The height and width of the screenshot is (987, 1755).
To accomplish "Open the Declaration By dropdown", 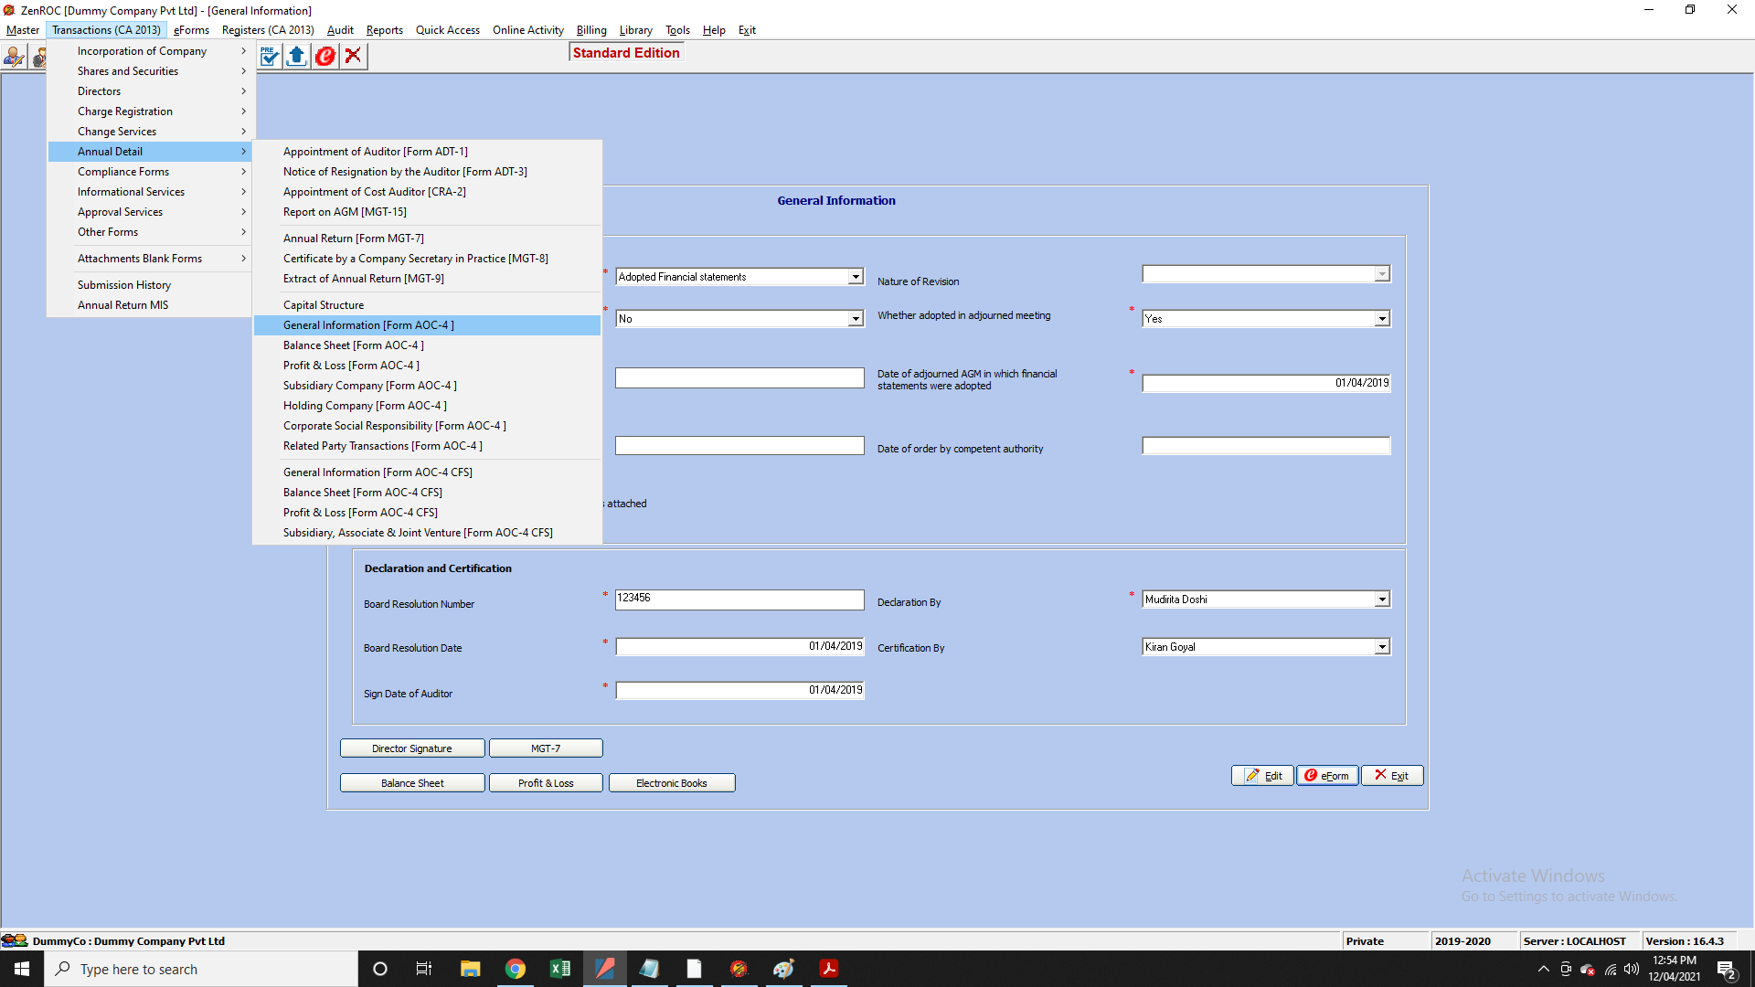I will point(1382,600).
